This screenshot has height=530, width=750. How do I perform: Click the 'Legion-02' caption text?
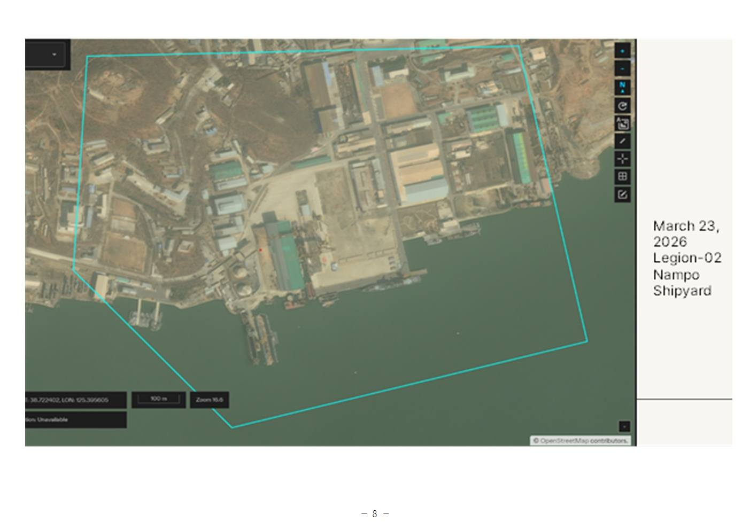[x=687, y=258]
